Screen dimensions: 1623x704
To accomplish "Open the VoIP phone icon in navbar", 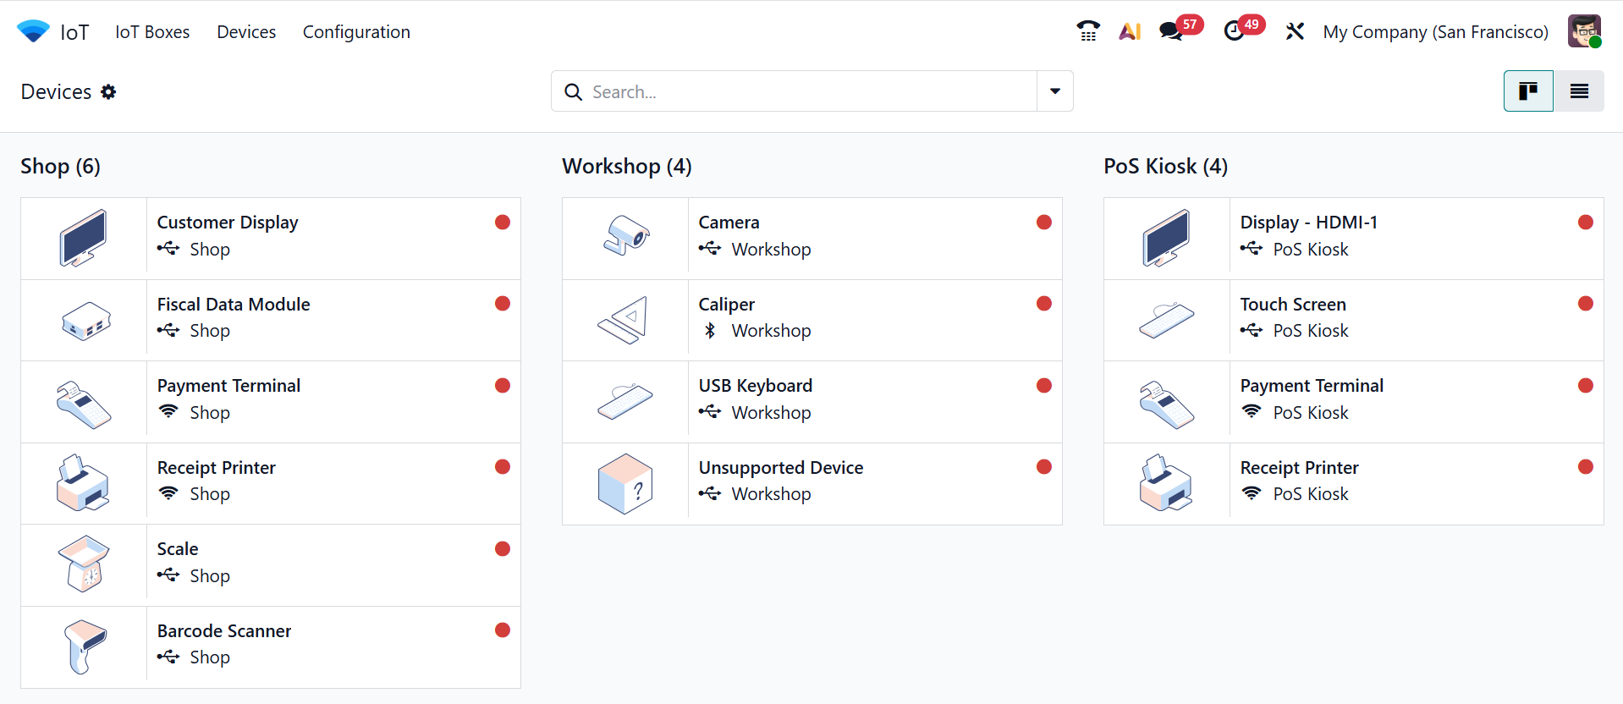I will [x=1088, y=31].
